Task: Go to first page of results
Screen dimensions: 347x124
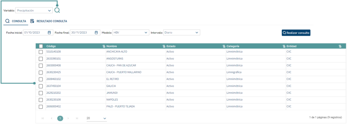Action: (43, 118)
